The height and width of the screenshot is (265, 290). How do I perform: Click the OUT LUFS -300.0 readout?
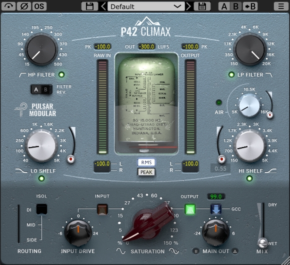(x=146, y=46)
